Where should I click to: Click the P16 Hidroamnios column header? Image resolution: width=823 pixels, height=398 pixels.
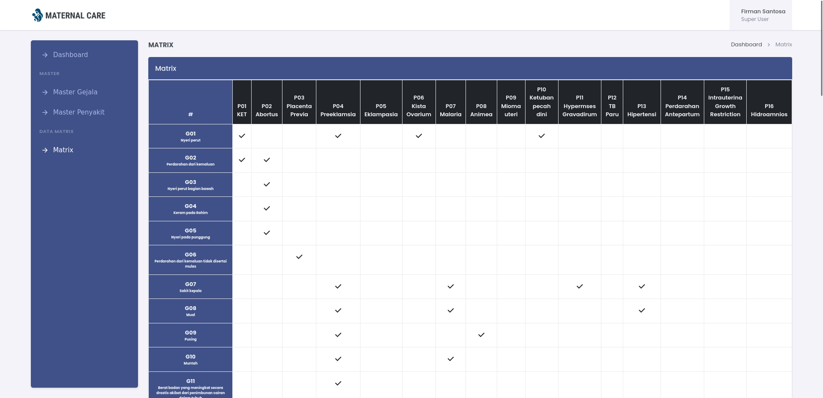(769, 102)
